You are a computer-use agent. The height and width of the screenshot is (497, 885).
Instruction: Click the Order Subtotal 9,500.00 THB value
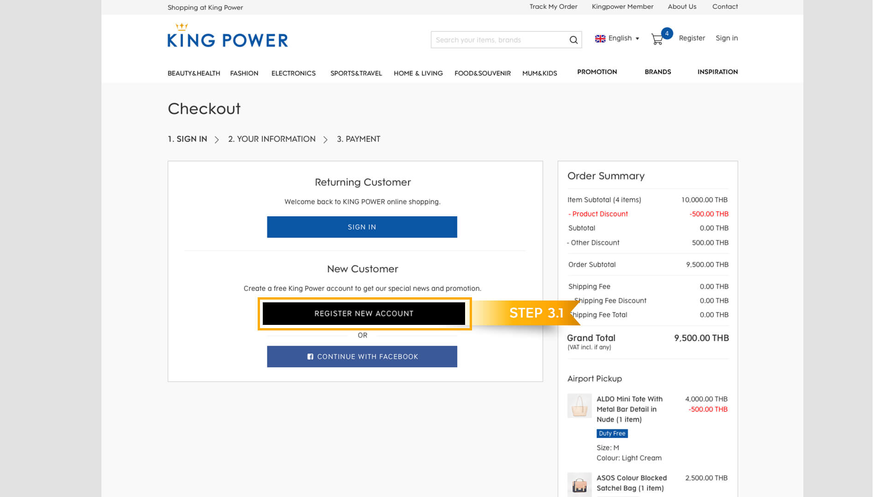pyautogui.click(x=707, y=265)
